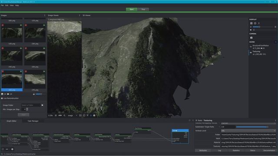
Task: Open the View menu
Action: 12,6
